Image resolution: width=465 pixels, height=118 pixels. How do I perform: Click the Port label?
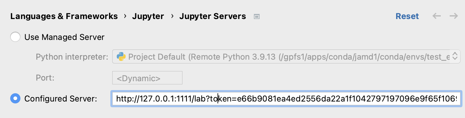(45, 78)
